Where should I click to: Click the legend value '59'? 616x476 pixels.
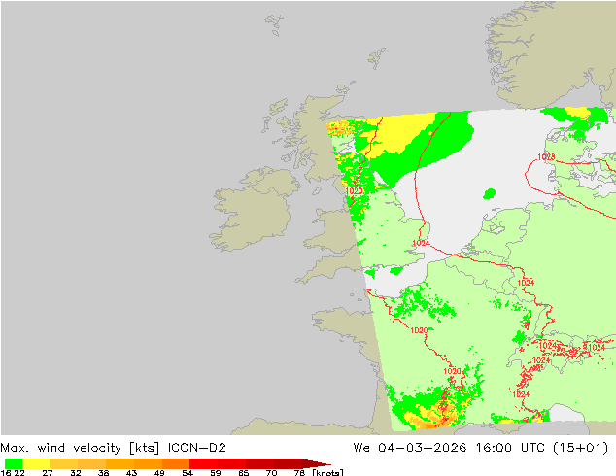(x=216, y=473)
